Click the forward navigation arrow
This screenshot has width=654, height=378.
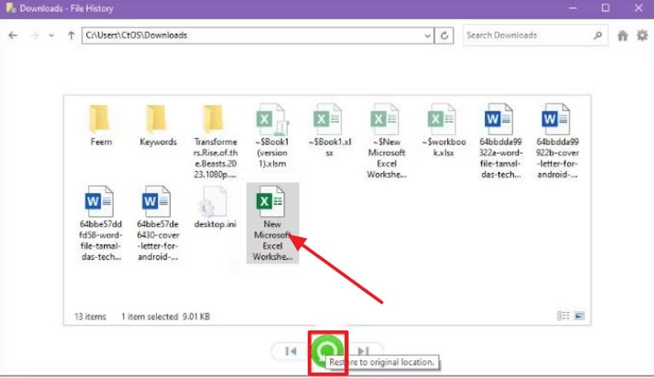pos(35,35)
